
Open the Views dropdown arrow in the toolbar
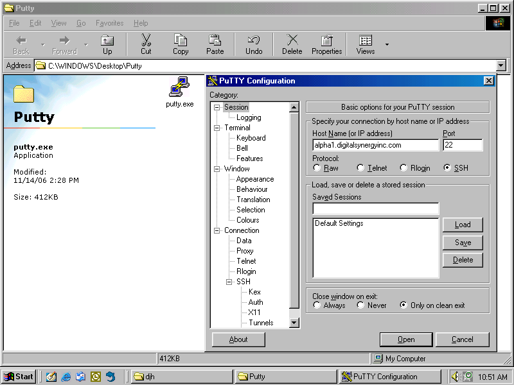[x=387, y=44]
